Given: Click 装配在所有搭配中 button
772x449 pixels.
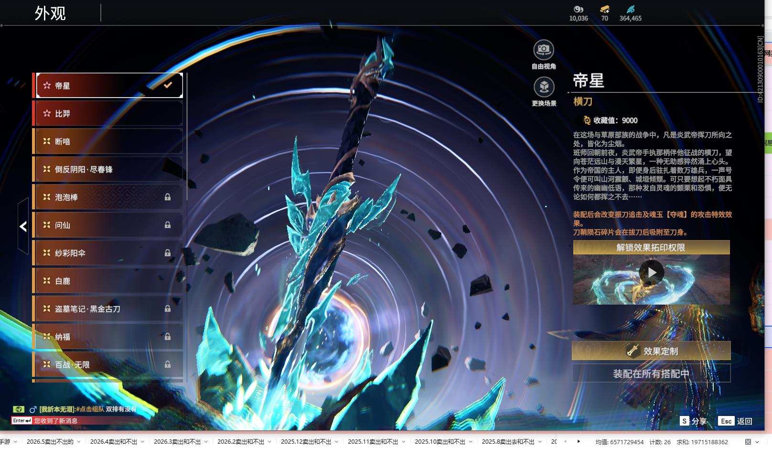Looking at the screenshot, I should pyautogui.click(x=651, y=373).
